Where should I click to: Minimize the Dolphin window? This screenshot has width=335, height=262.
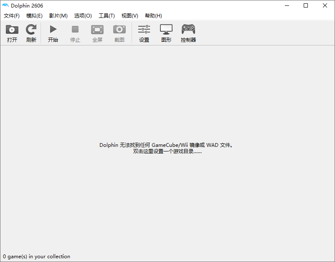point(287,5)
